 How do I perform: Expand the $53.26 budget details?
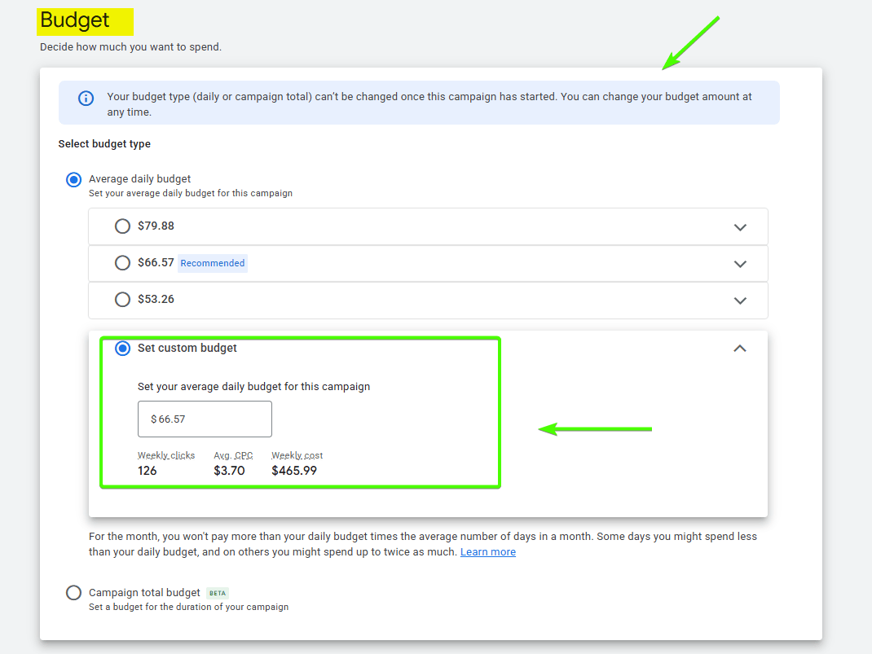(x=740, y=300)
